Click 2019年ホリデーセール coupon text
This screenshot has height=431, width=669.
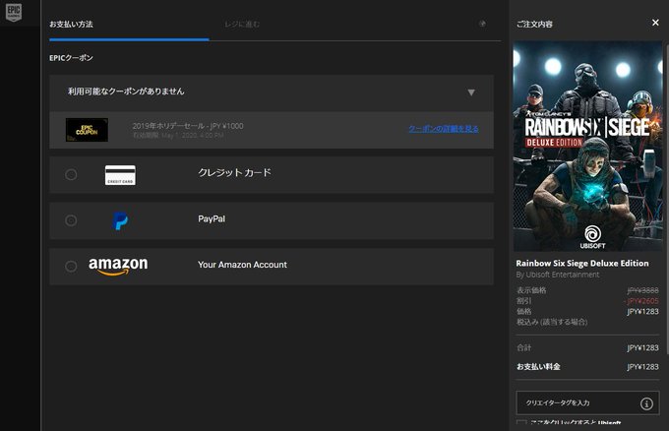pyautogui.click(x=188, y=126)
